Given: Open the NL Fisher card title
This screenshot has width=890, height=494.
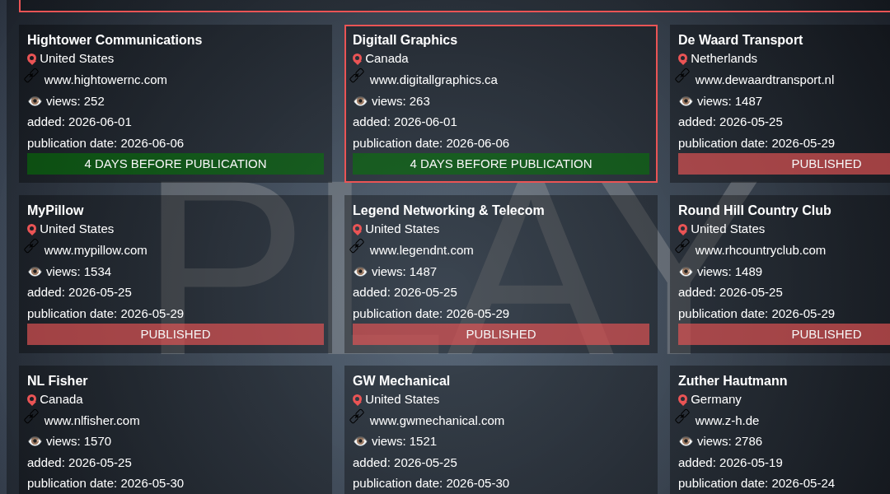Looking at the screenshot, I should 58,381.
